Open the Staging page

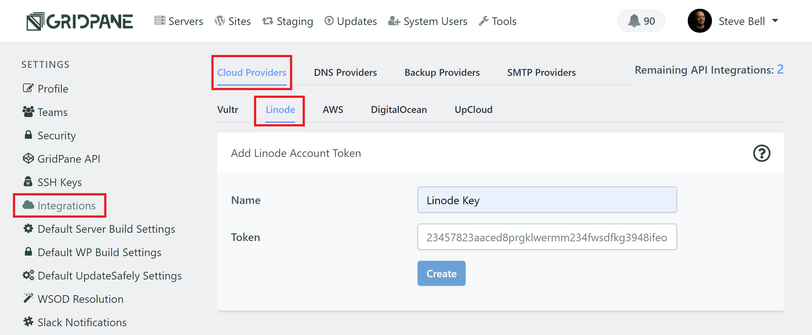click(x=288, y=21)
